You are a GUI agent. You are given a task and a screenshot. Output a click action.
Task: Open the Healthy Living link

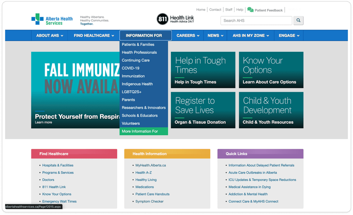coord(146,180)
